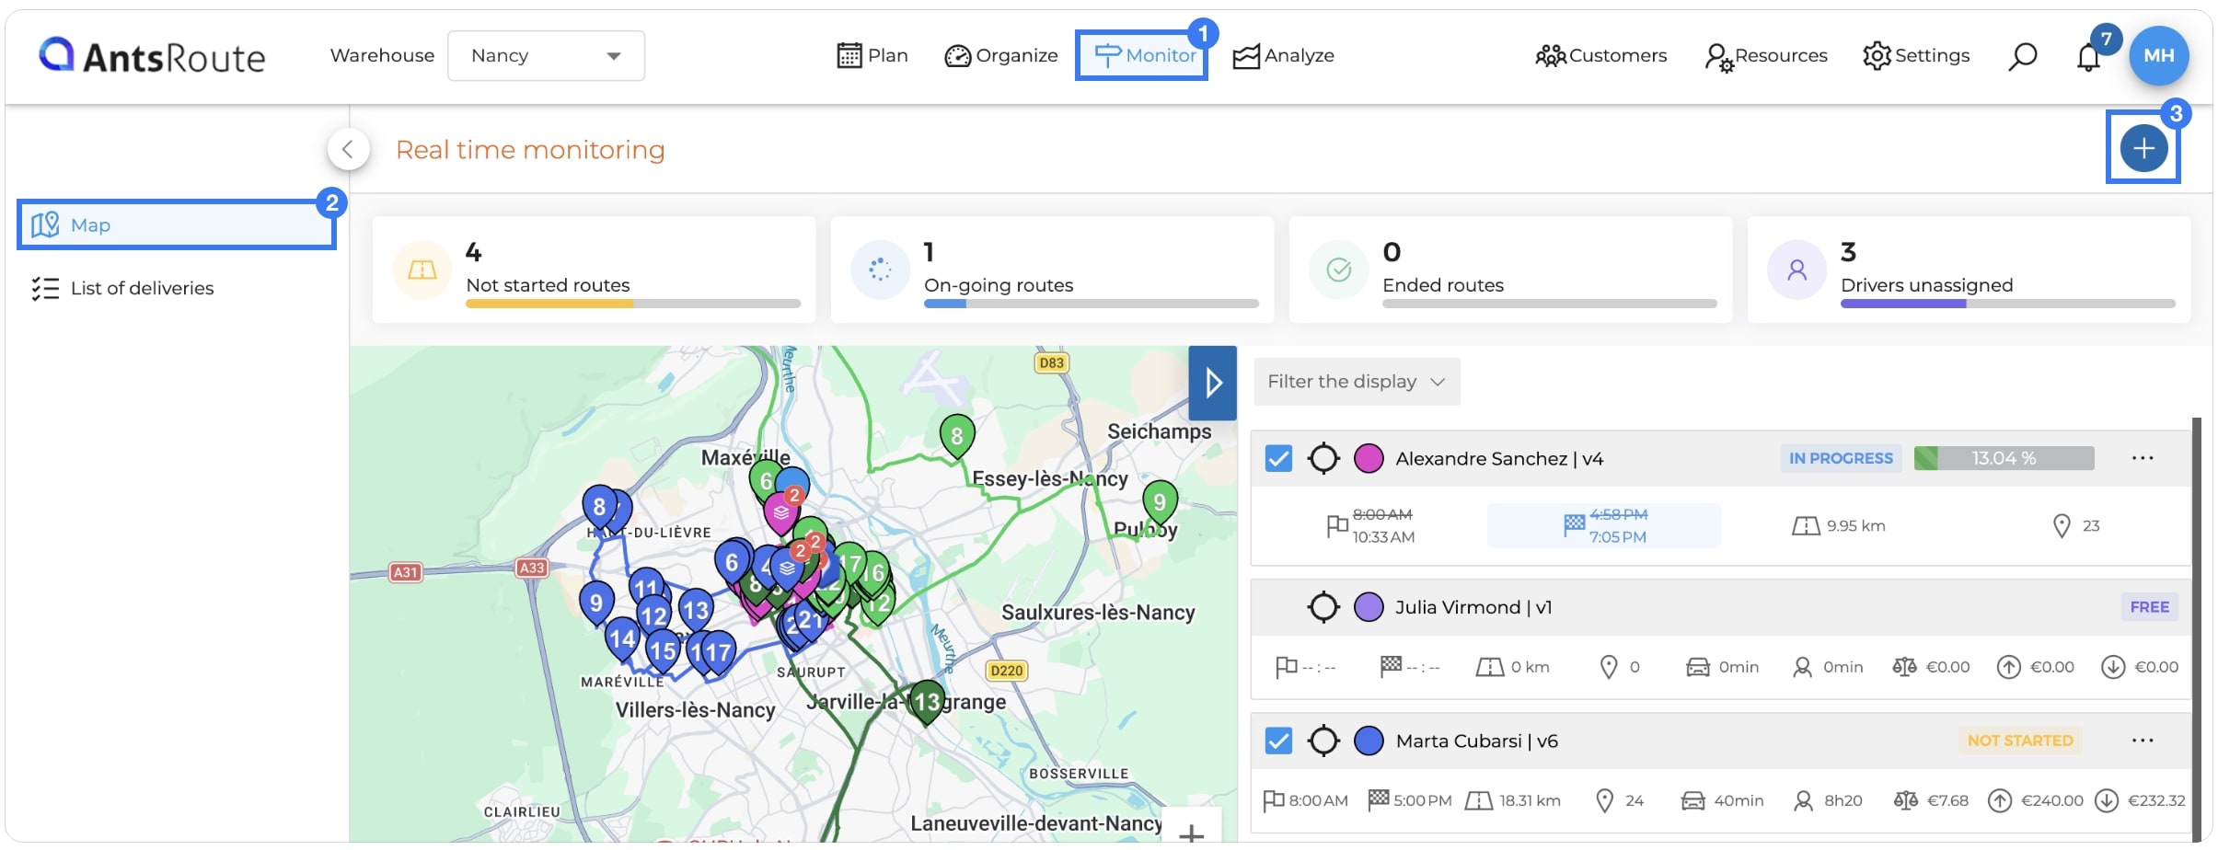Click the Marta Cubarsi | v6 name
The width and height of the screenshot is (2218, 850).
(x=1476, y=741)
